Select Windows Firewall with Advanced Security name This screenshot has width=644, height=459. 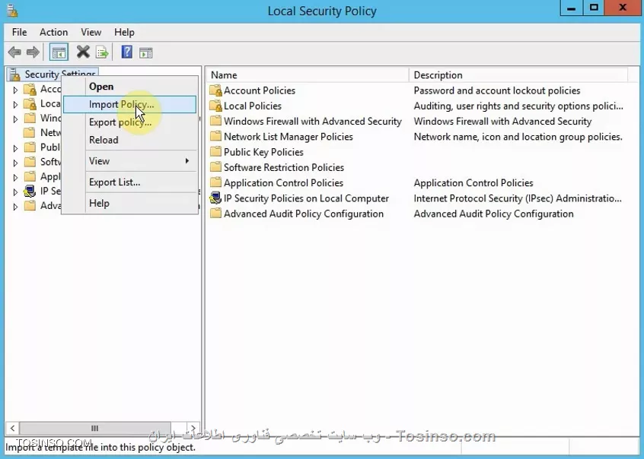coord(312,121)
